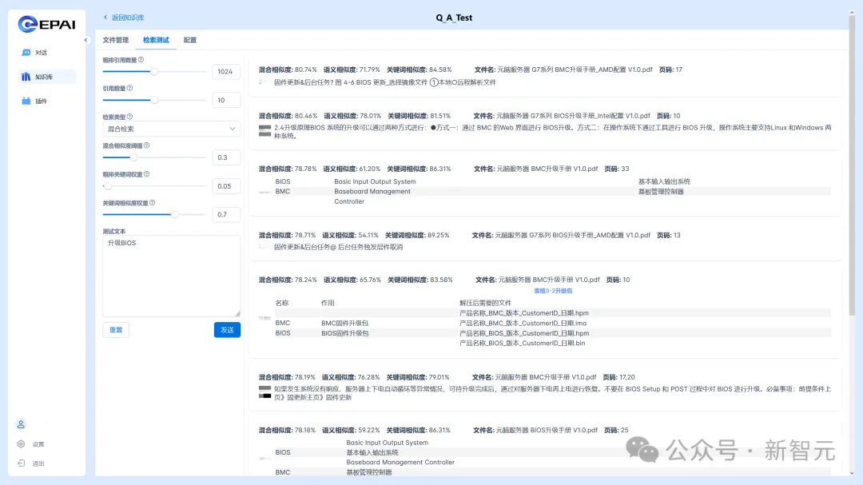The image size is (863, 485).
Task: Open the 插件 plugins icon
Action: pyautogui.click(x=26, y=101)
